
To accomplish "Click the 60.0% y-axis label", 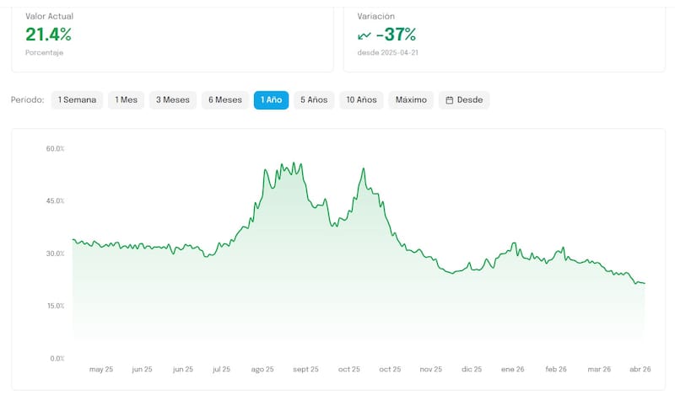I will coord(55,149).
